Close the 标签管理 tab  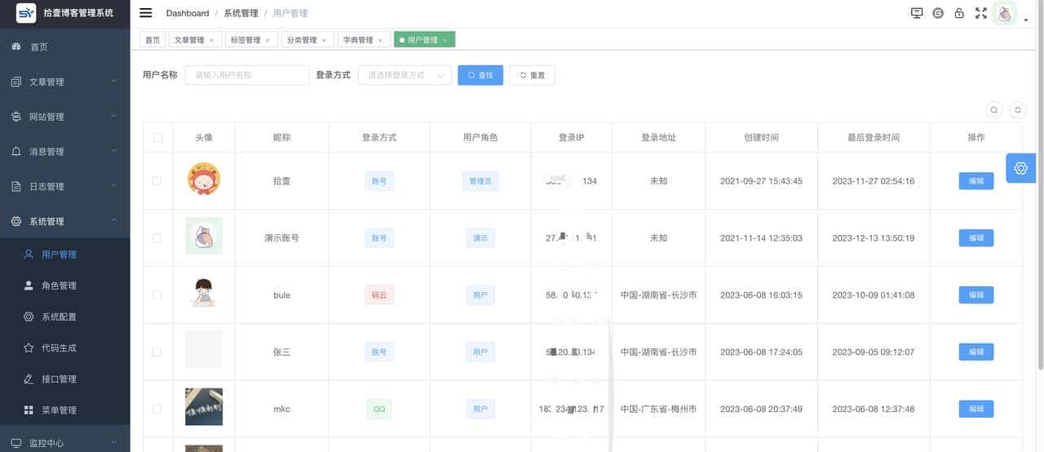coord(268,40)
